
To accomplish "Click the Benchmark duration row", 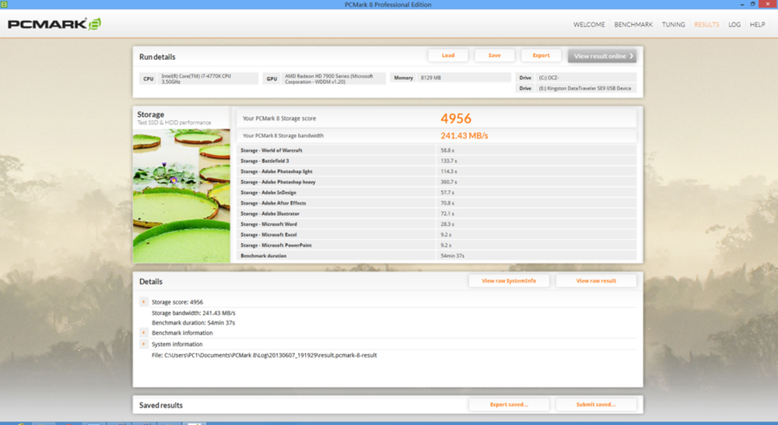I will point(436,255).
